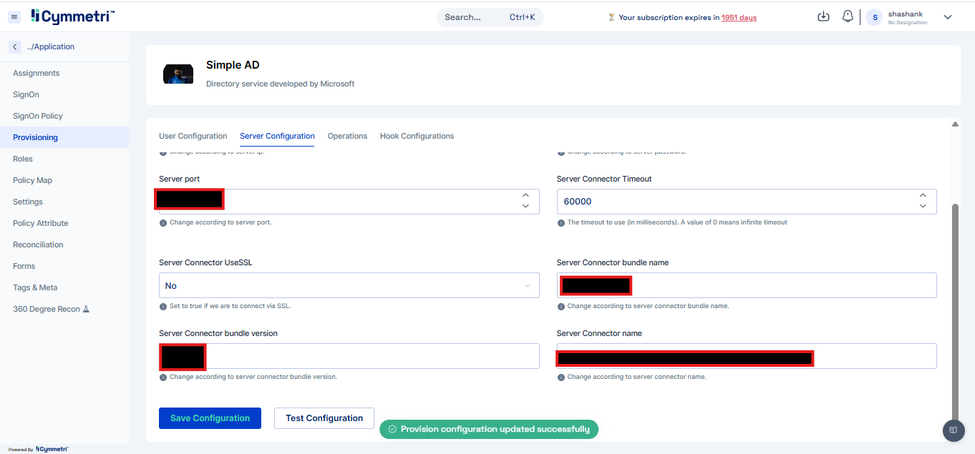Click the Provision configuration updated toast
975x454 pixels.
[x=489, y=429]
